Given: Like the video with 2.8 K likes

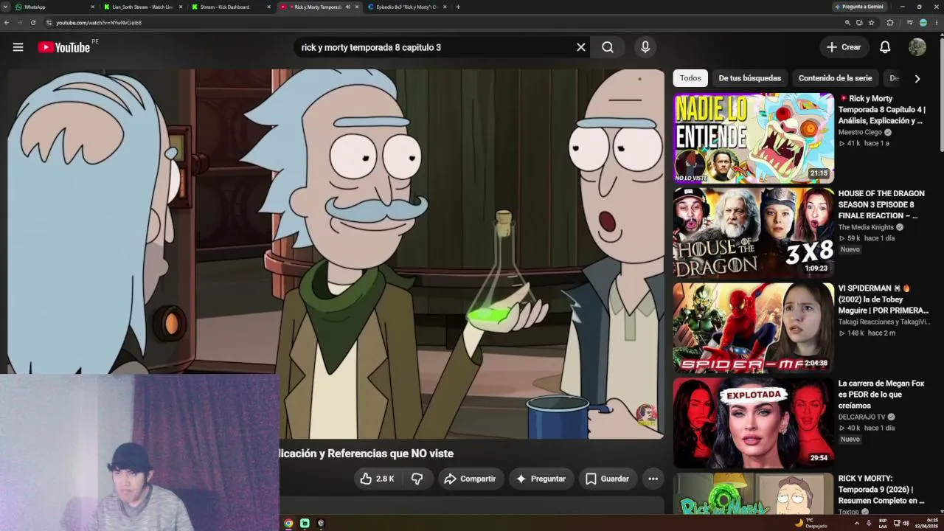Looking at the screenshot, I should tap(378, 479).
